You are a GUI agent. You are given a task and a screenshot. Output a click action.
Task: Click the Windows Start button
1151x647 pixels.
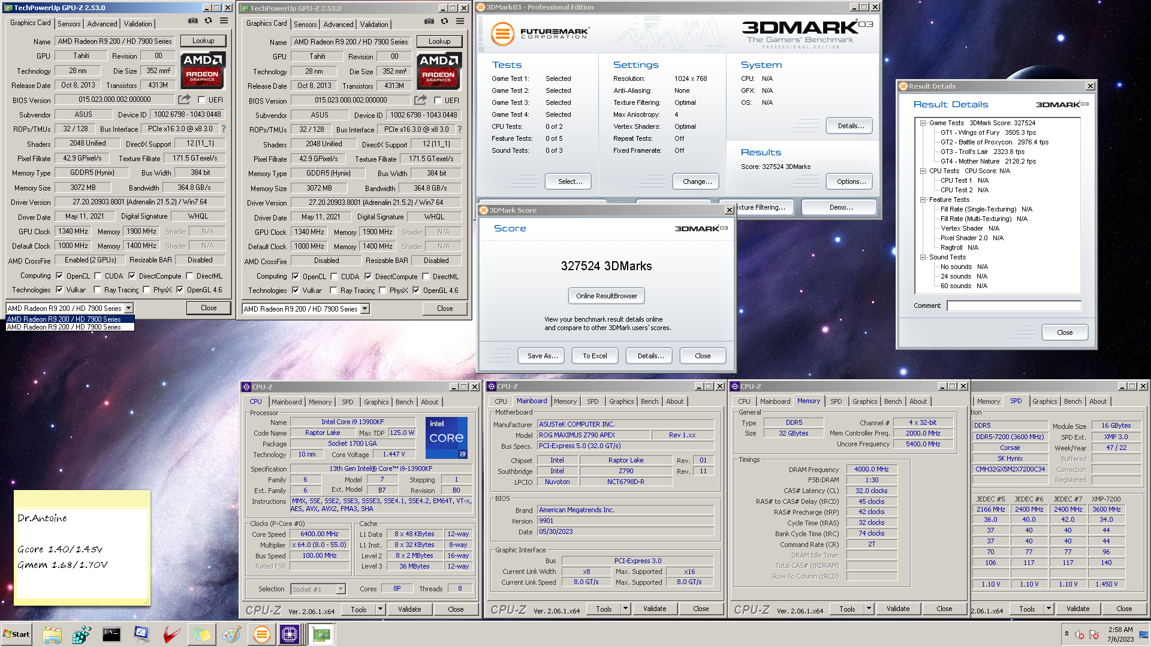pos(16,634)
